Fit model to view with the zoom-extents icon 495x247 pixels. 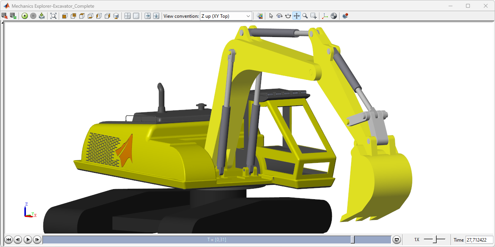pos(53,16)
